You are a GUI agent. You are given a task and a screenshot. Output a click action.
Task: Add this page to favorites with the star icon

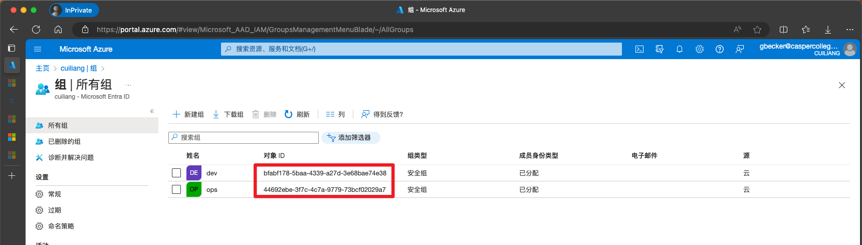(757, 30)
